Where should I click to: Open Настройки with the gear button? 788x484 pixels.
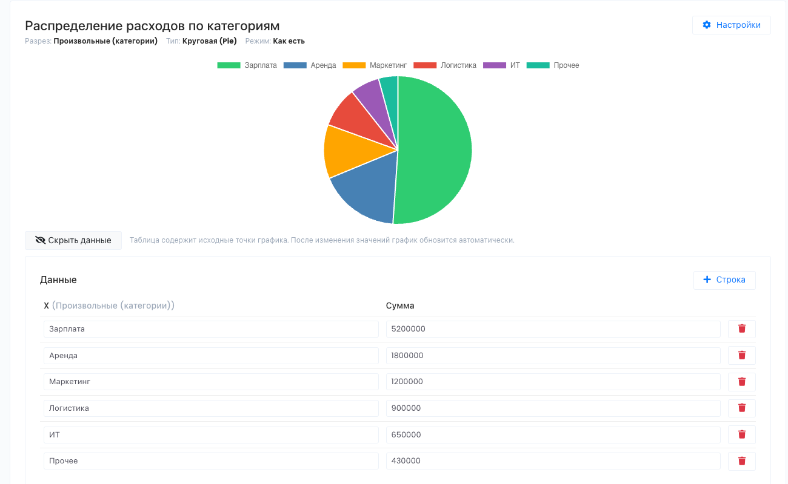(732, 25)
